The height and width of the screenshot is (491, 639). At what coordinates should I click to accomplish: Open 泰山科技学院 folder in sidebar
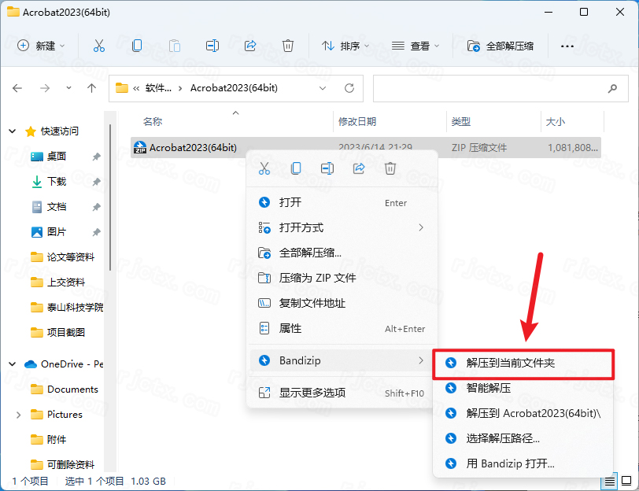tap(67, 308)
